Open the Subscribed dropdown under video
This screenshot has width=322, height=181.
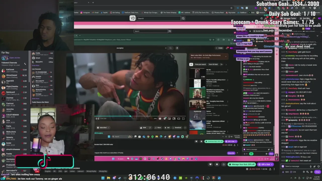tap(103, 127)
